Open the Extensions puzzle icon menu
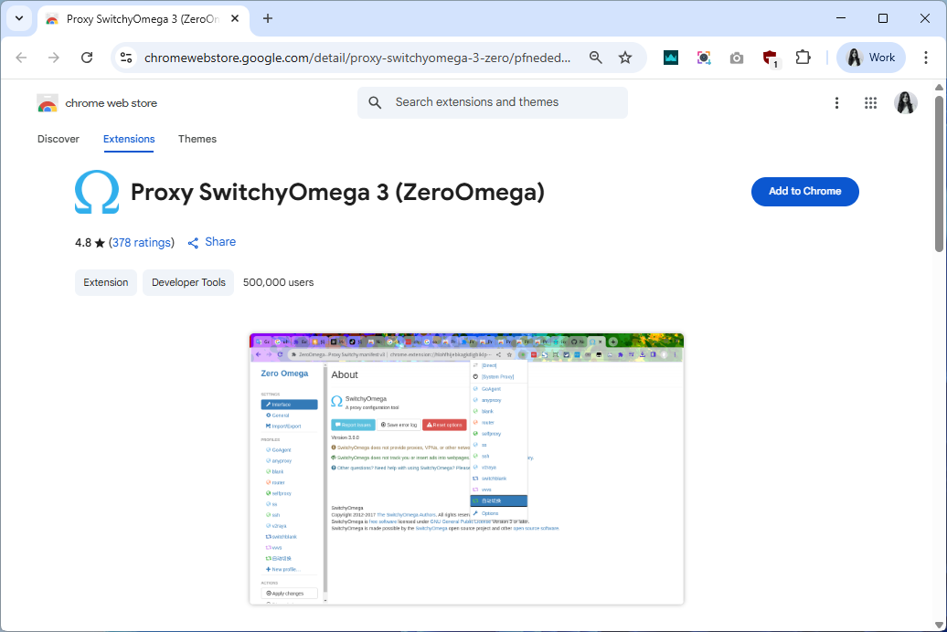The image size is (947, 632). (803, 58)
